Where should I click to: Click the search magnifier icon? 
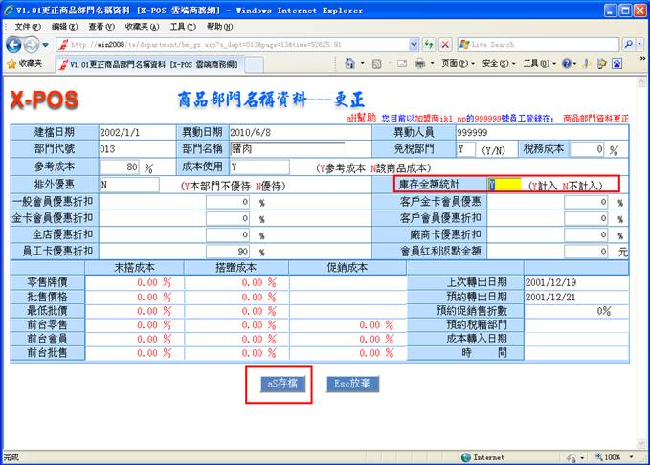tap(627, 45)
